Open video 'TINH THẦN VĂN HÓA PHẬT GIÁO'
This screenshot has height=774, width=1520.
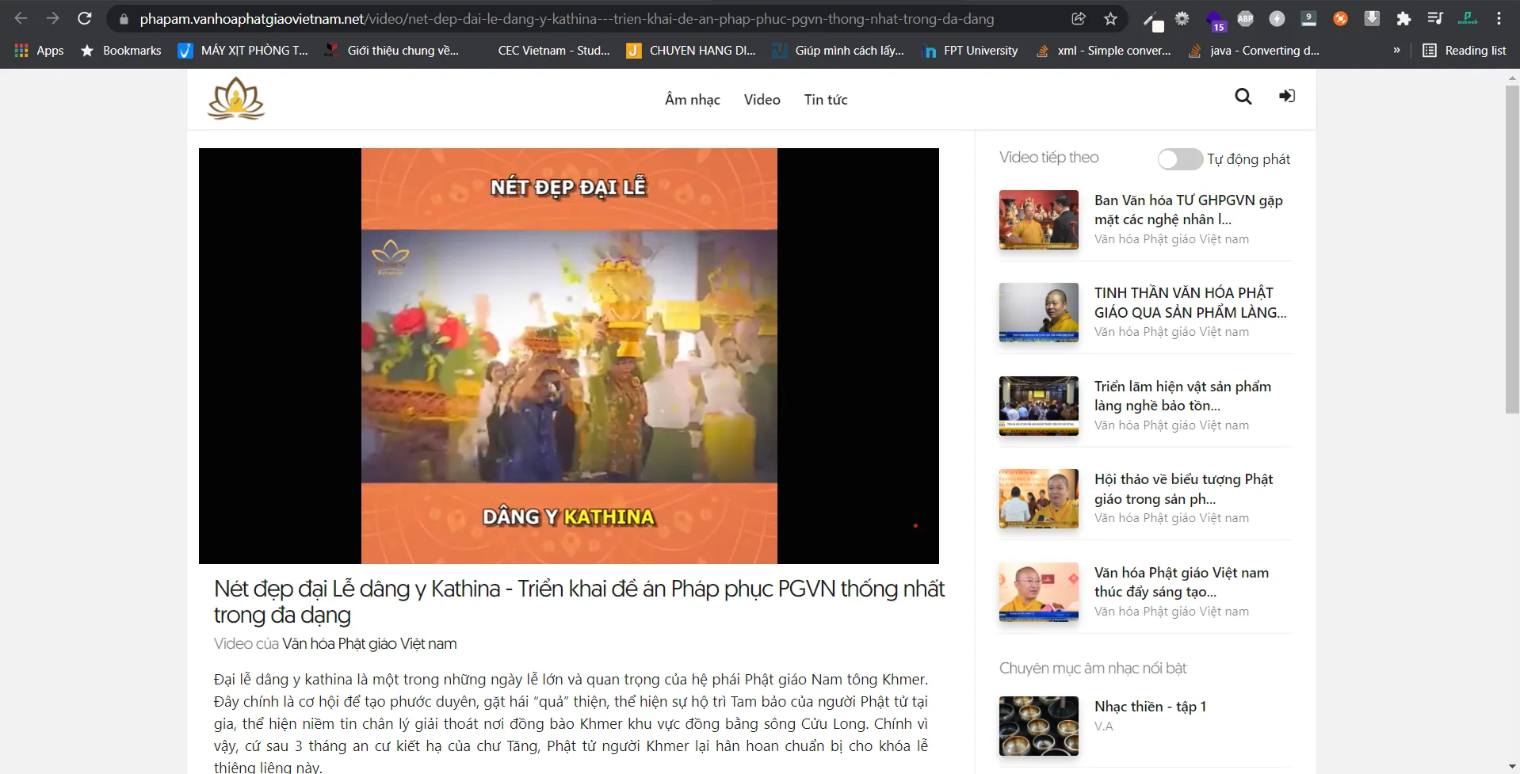(x=1190, y=303)
